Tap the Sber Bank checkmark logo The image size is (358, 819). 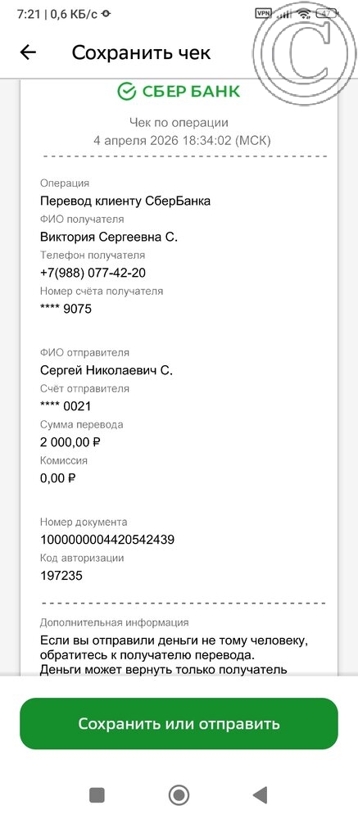pyautogui.click(x=126, y=92)
